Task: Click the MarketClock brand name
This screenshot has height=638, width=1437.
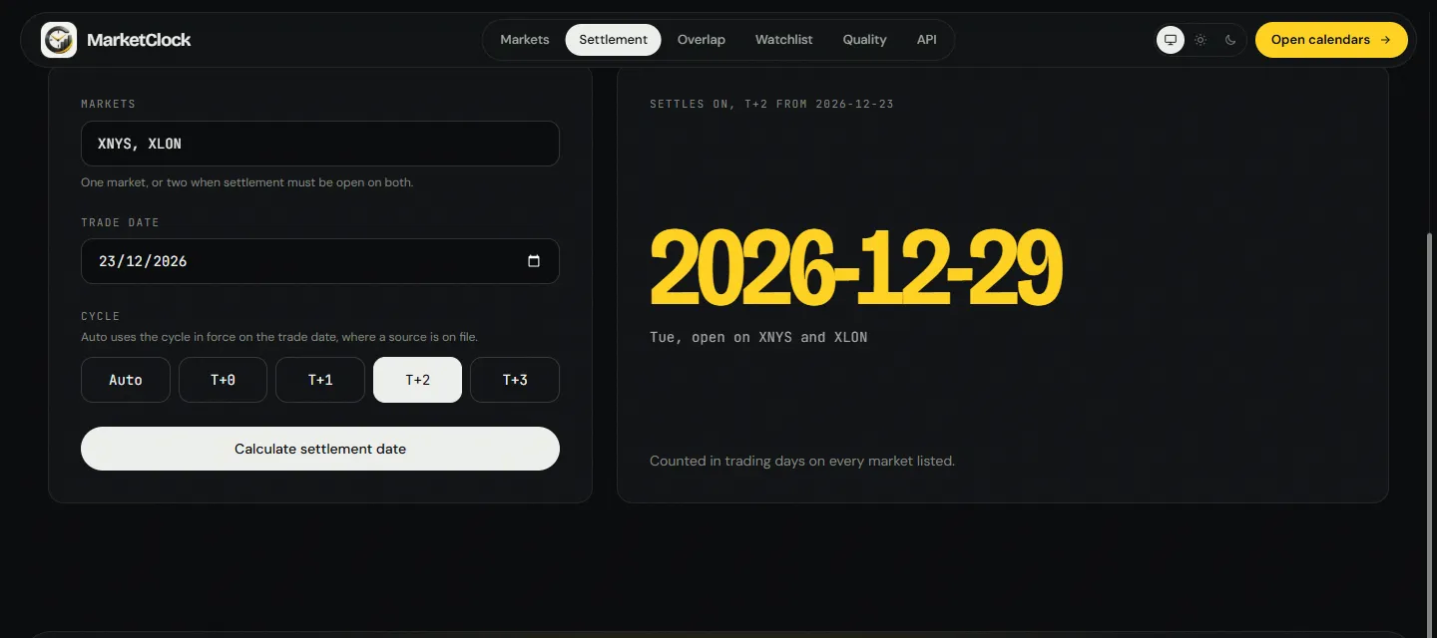Action: [x=139, y=40]
